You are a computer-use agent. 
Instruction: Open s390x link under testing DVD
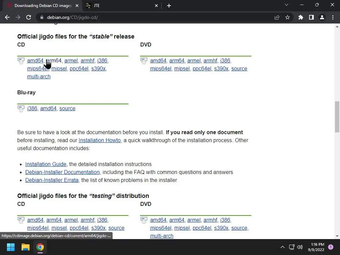221,228
